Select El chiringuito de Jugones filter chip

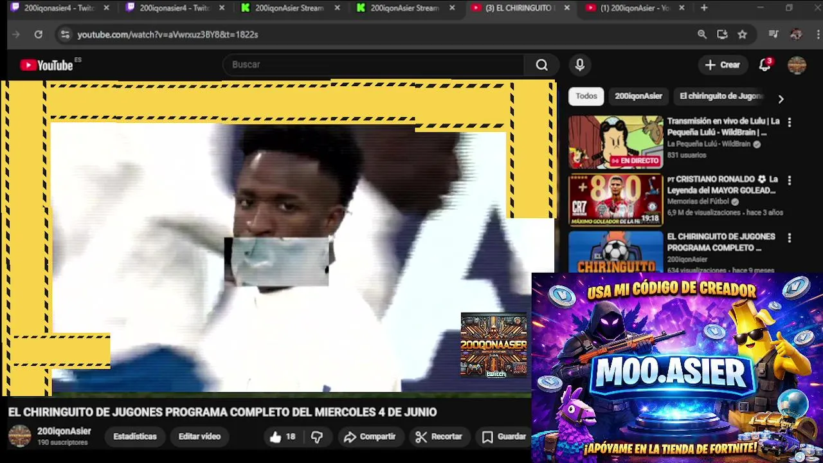pyautogui.click(x=721, y=96)
